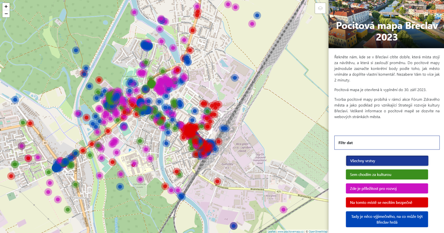Toggle the red "Na tomto místě se necítím bezpečně" filter
Image resolution: width=444 pixels, height=233 pixels.
coord(386,202)
